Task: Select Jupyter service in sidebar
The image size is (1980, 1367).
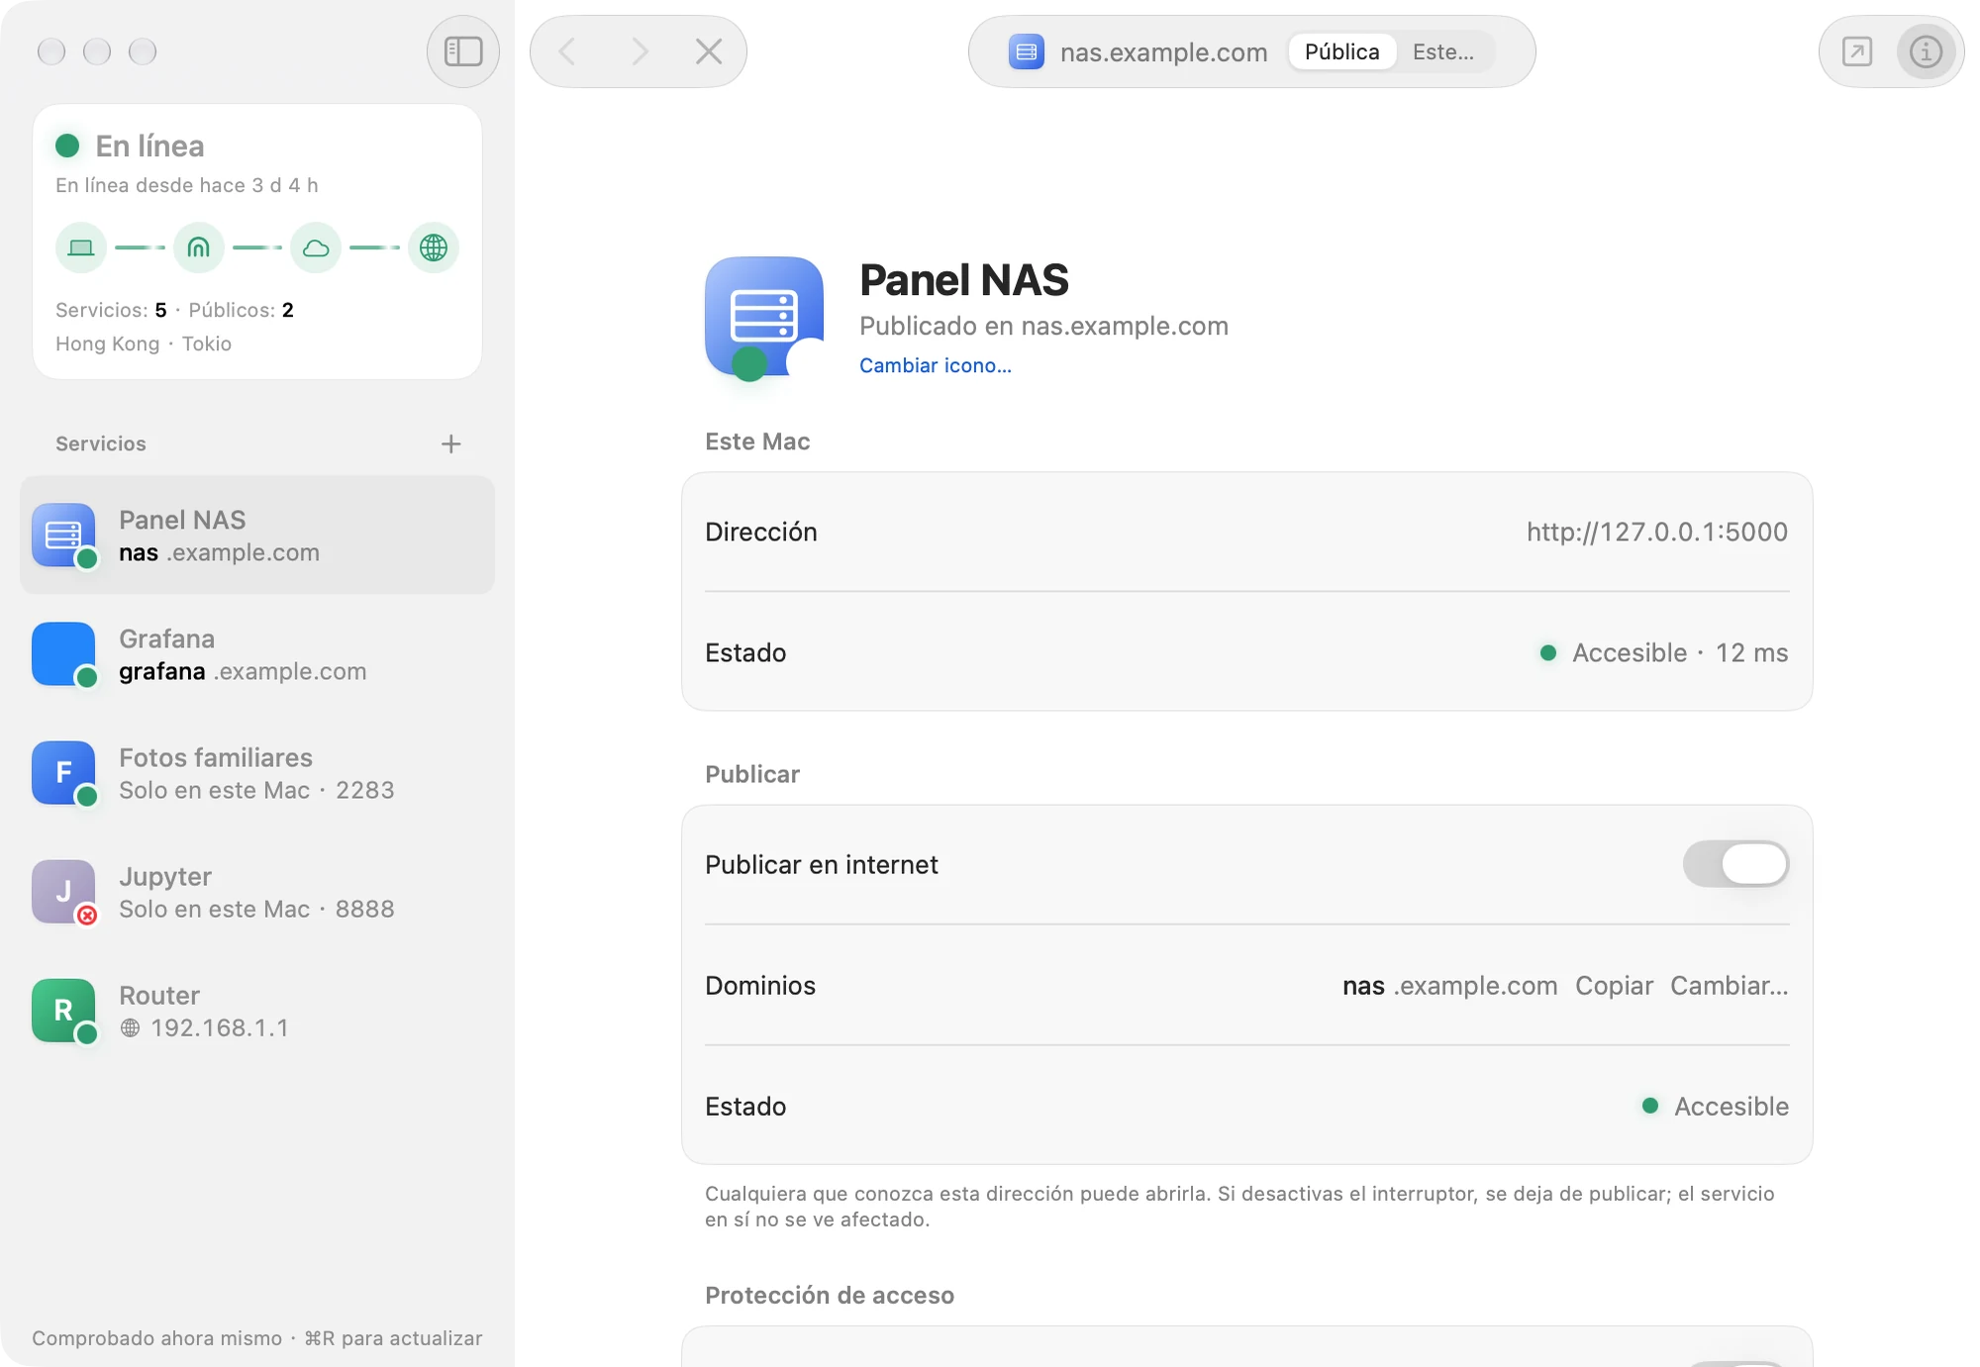Action: (257, 892)
